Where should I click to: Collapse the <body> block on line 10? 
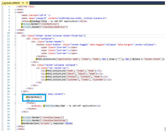(x=15, y=33)
